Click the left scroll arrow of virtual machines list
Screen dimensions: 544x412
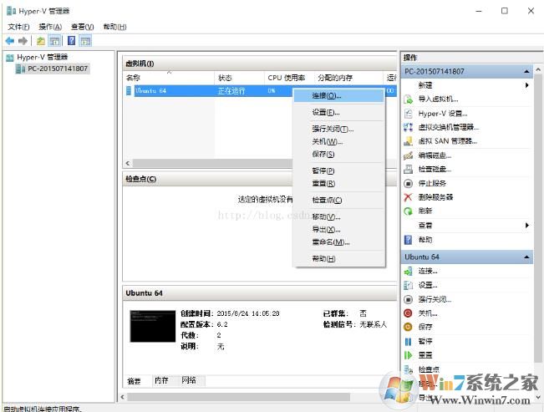(x=128, y=163)
